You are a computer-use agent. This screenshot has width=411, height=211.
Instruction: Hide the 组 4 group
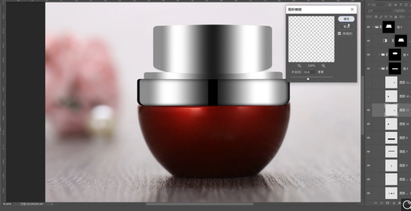pos(368,55)
